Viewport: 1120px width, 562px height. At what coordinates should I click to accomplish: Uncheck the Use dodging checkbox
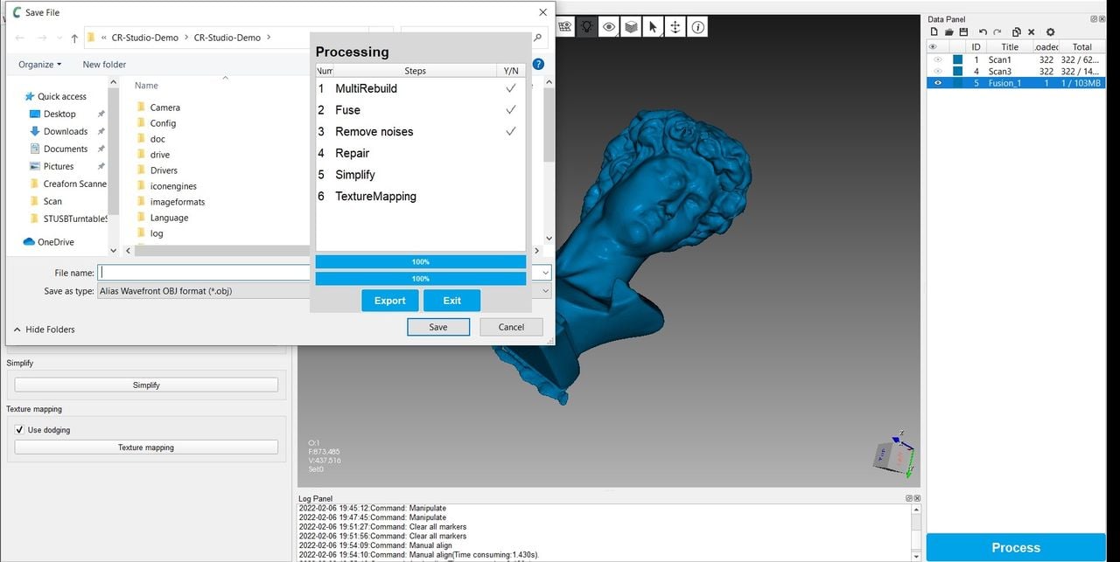click(19, 429)
